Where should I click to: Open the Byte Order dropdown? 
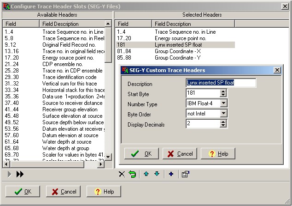click(223, 113)
